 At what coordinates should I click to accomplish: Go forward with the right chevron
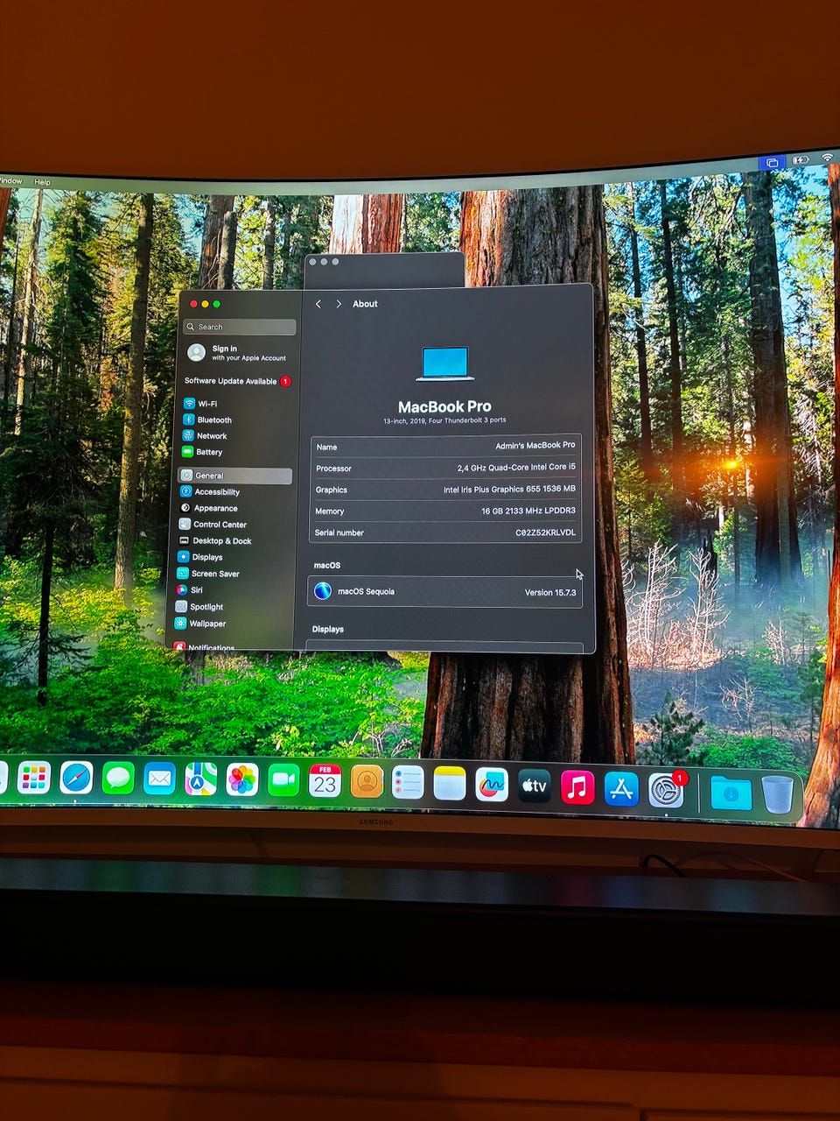point(339,304)
